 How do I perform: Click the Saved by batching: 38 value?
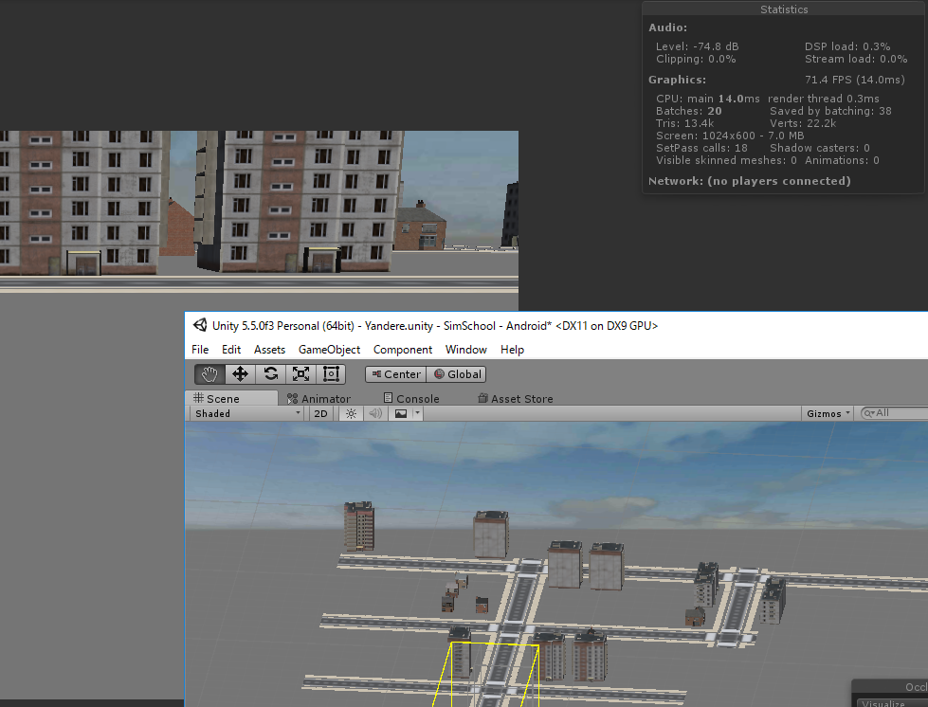830,111
